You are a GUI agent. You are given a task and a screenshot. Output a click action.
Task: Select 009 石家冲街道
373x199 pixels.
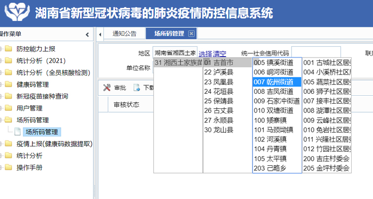click(x=277, y=101)
